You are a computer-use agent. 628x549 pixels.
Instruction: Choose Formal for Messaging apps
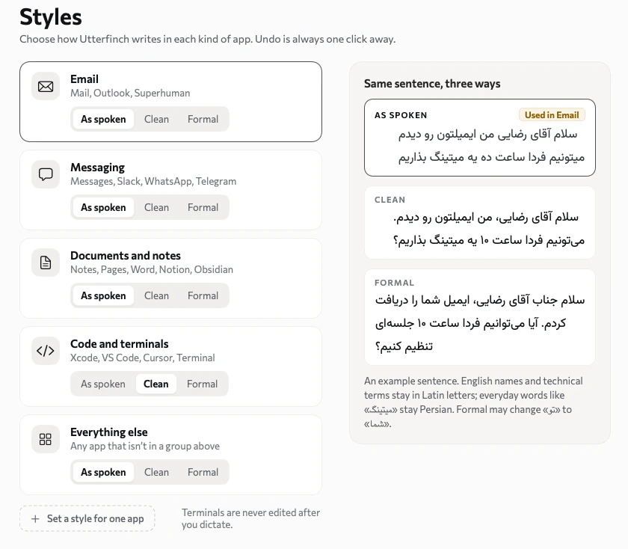pyautogui.click(x=203, y=207)
